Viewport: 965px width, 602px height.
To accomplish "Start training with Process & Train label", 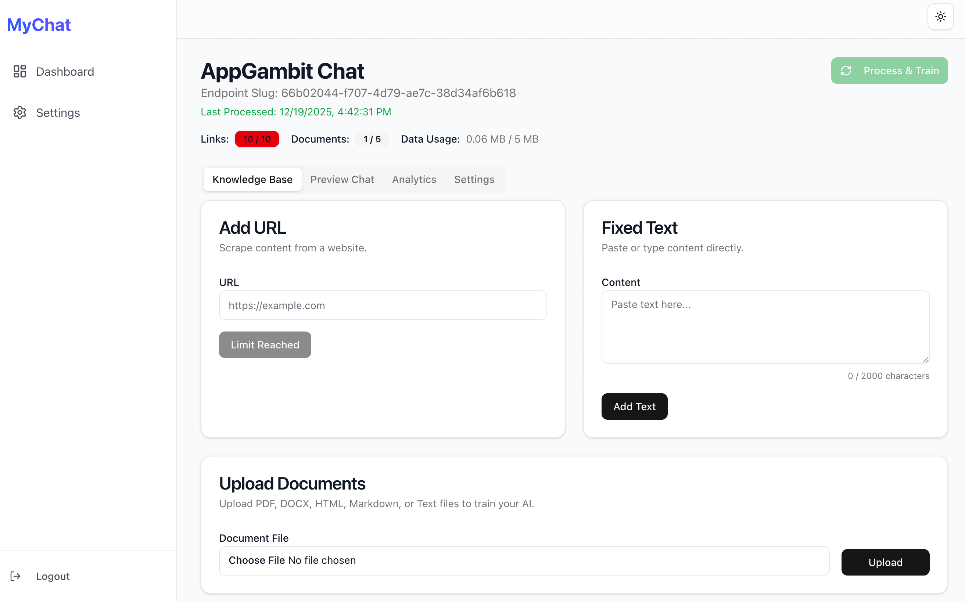I will click(x=901, y=71).
